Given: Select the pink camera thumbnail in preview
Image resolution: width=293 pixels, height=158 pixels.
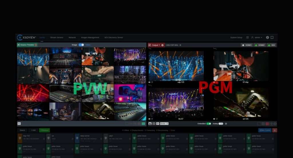Looking at the screenshot, I should [130, 93].
